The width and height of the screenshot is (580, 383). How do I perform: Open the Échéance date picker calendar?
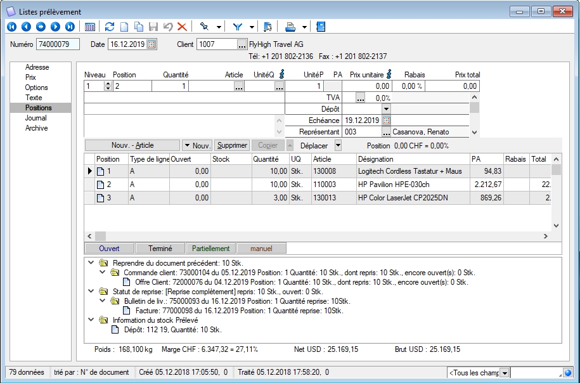click(385, 120)
